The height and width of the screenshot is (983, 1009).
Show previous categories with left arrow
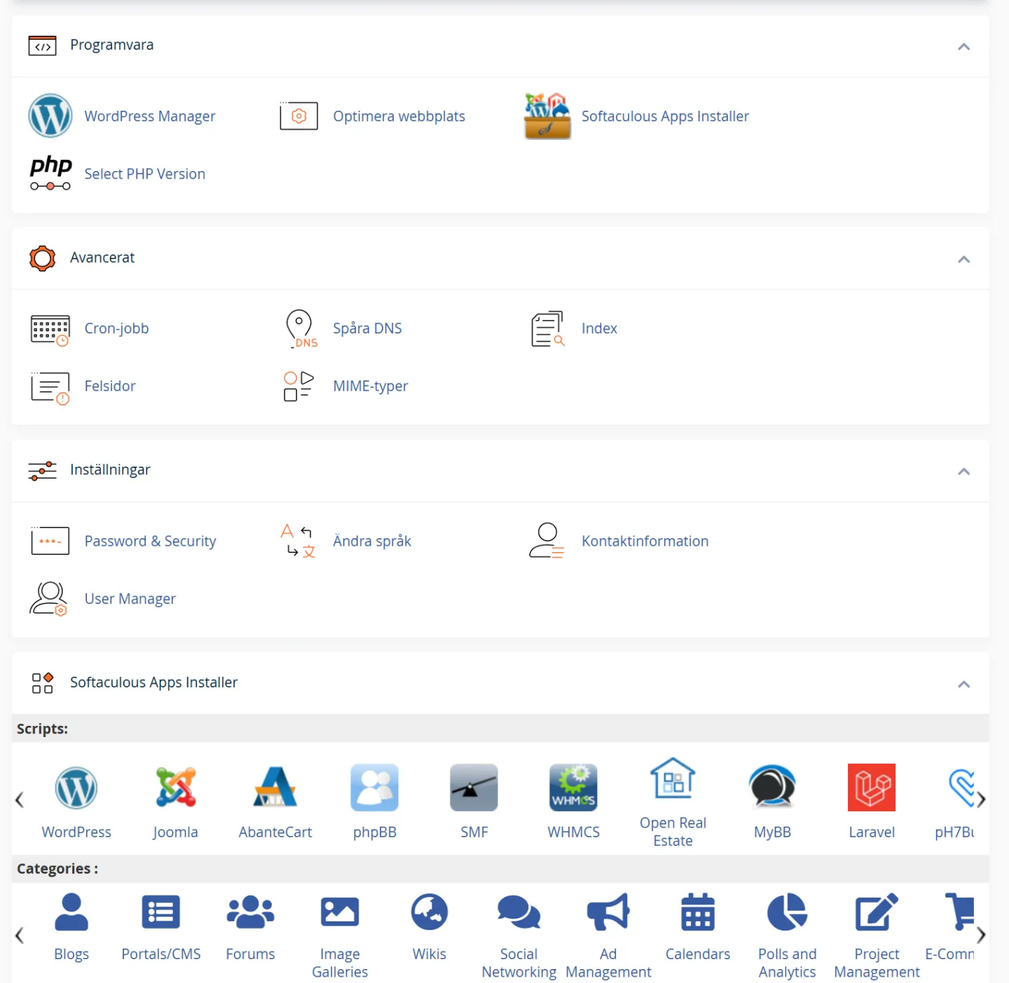(x=20, y=935)
